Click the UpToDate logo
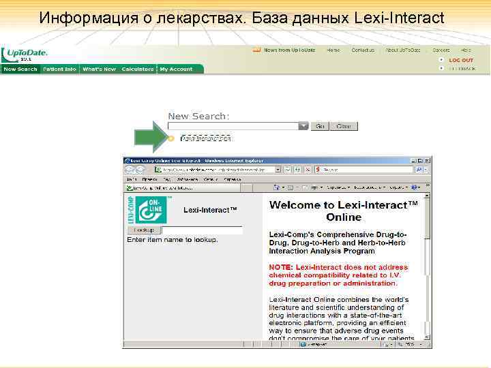 pos(25,55)
